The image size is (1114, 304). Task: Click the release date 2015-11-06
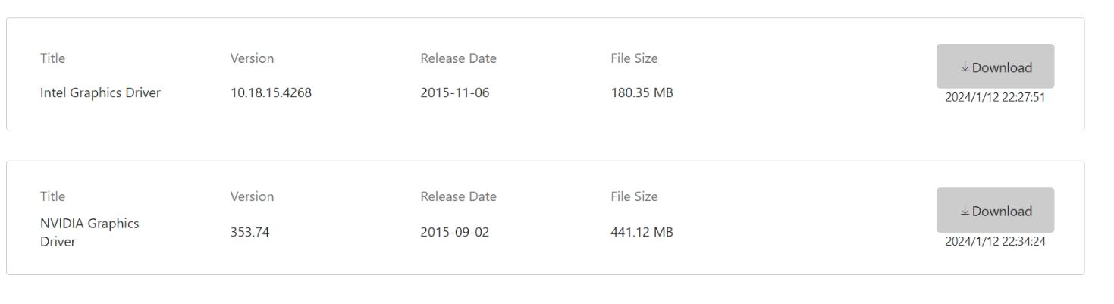click(x=455, y=93)
